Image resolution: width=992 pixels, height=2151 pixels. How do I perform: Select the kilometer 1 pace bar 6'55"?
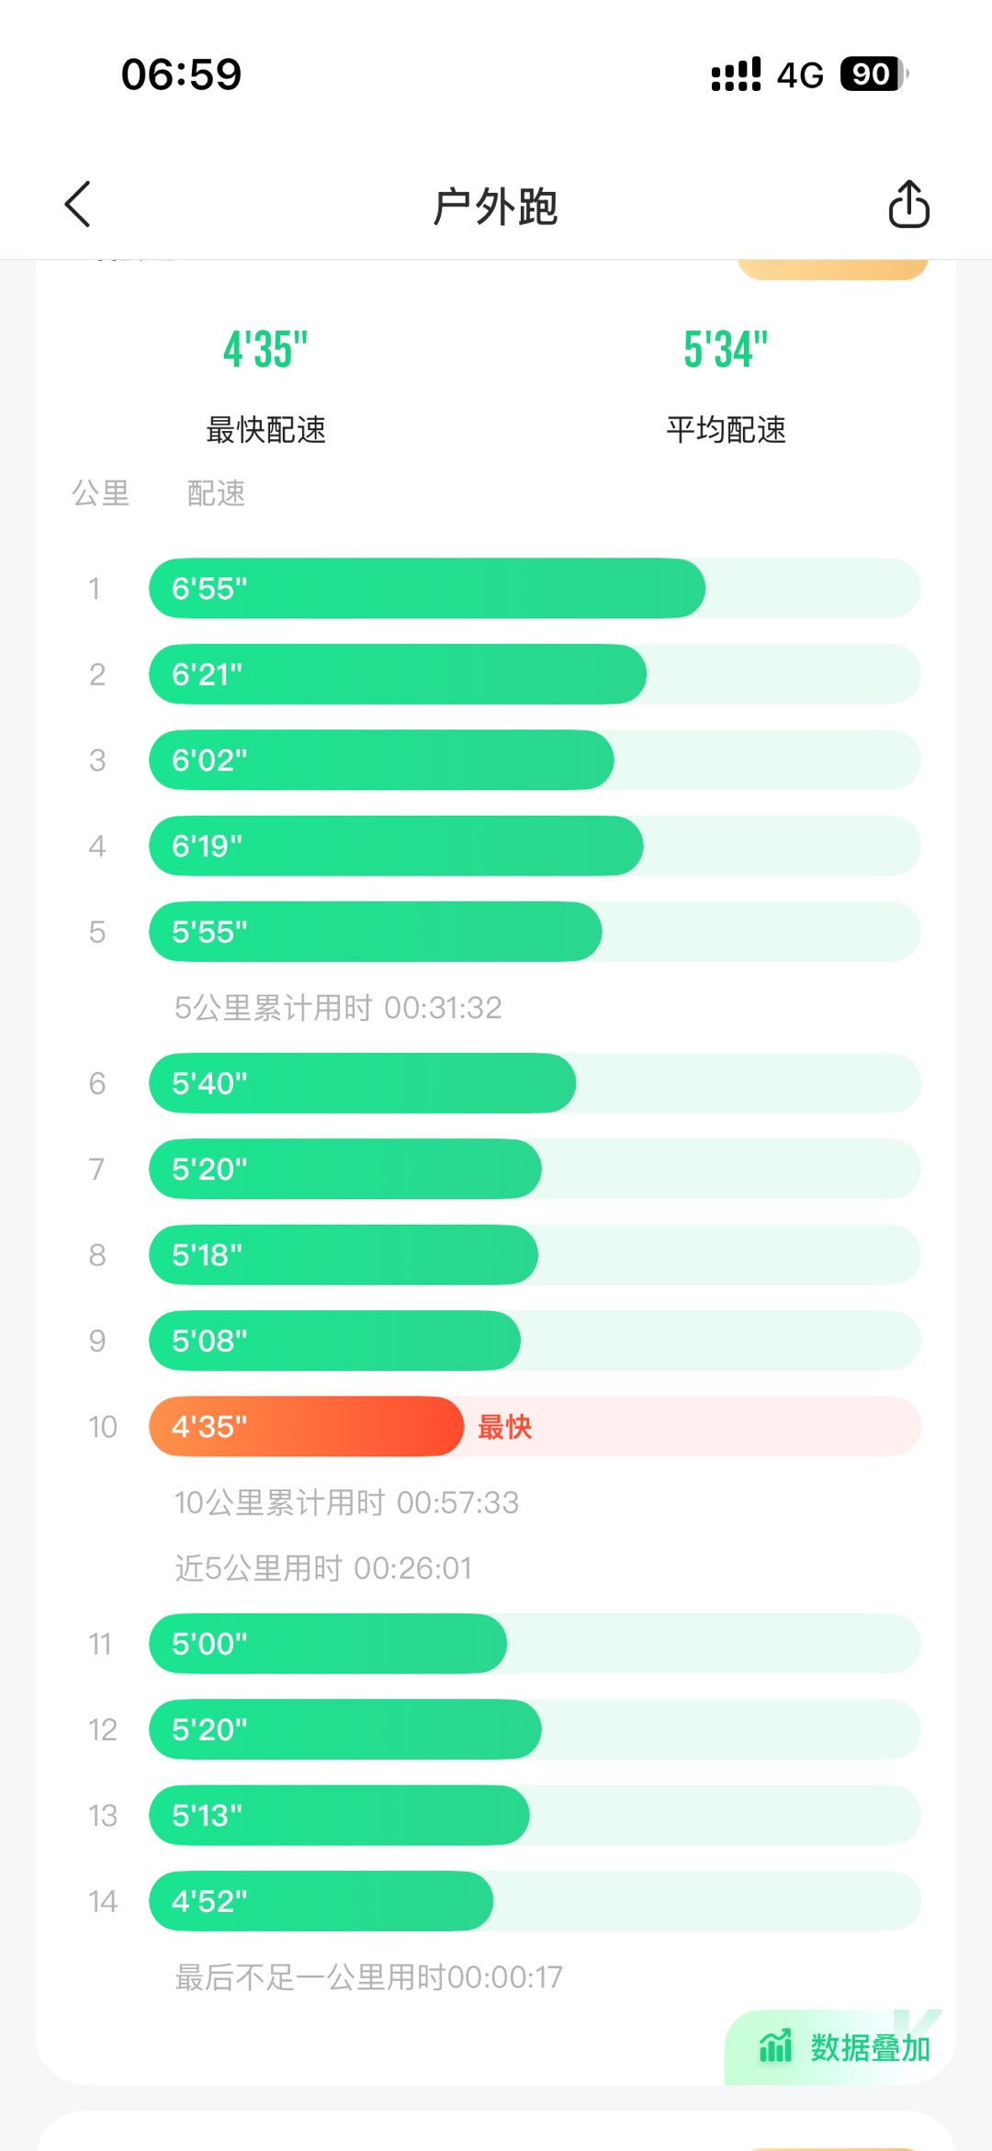click(x=427, y=588)
